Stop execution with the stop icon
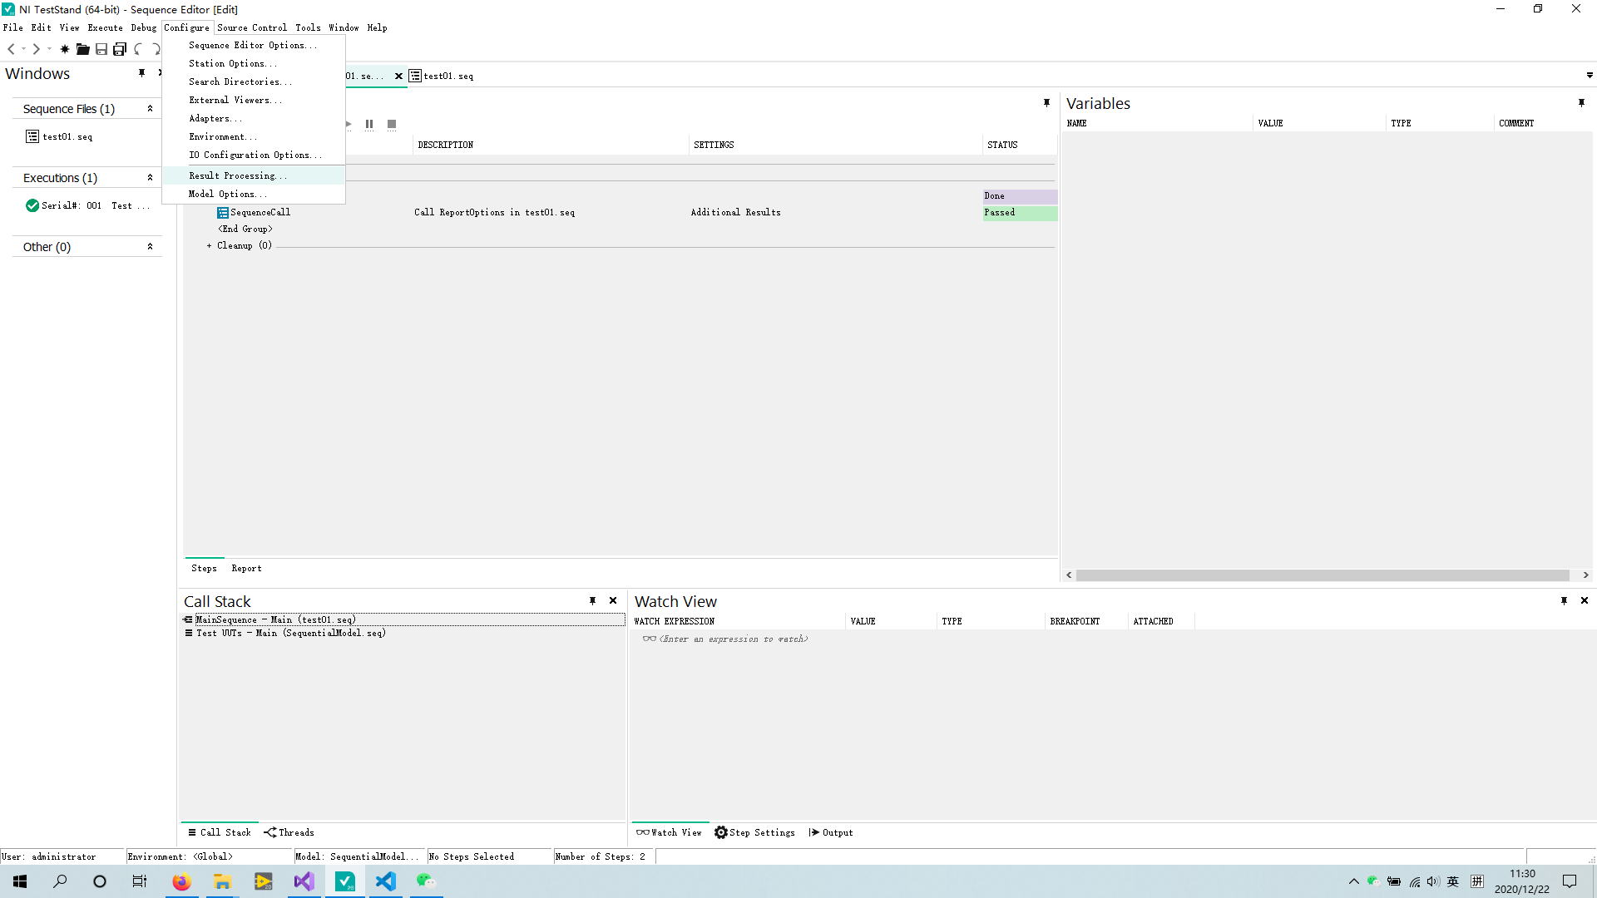The height and width of the screenshot is (898, 1597). click(x=391, y=124)
